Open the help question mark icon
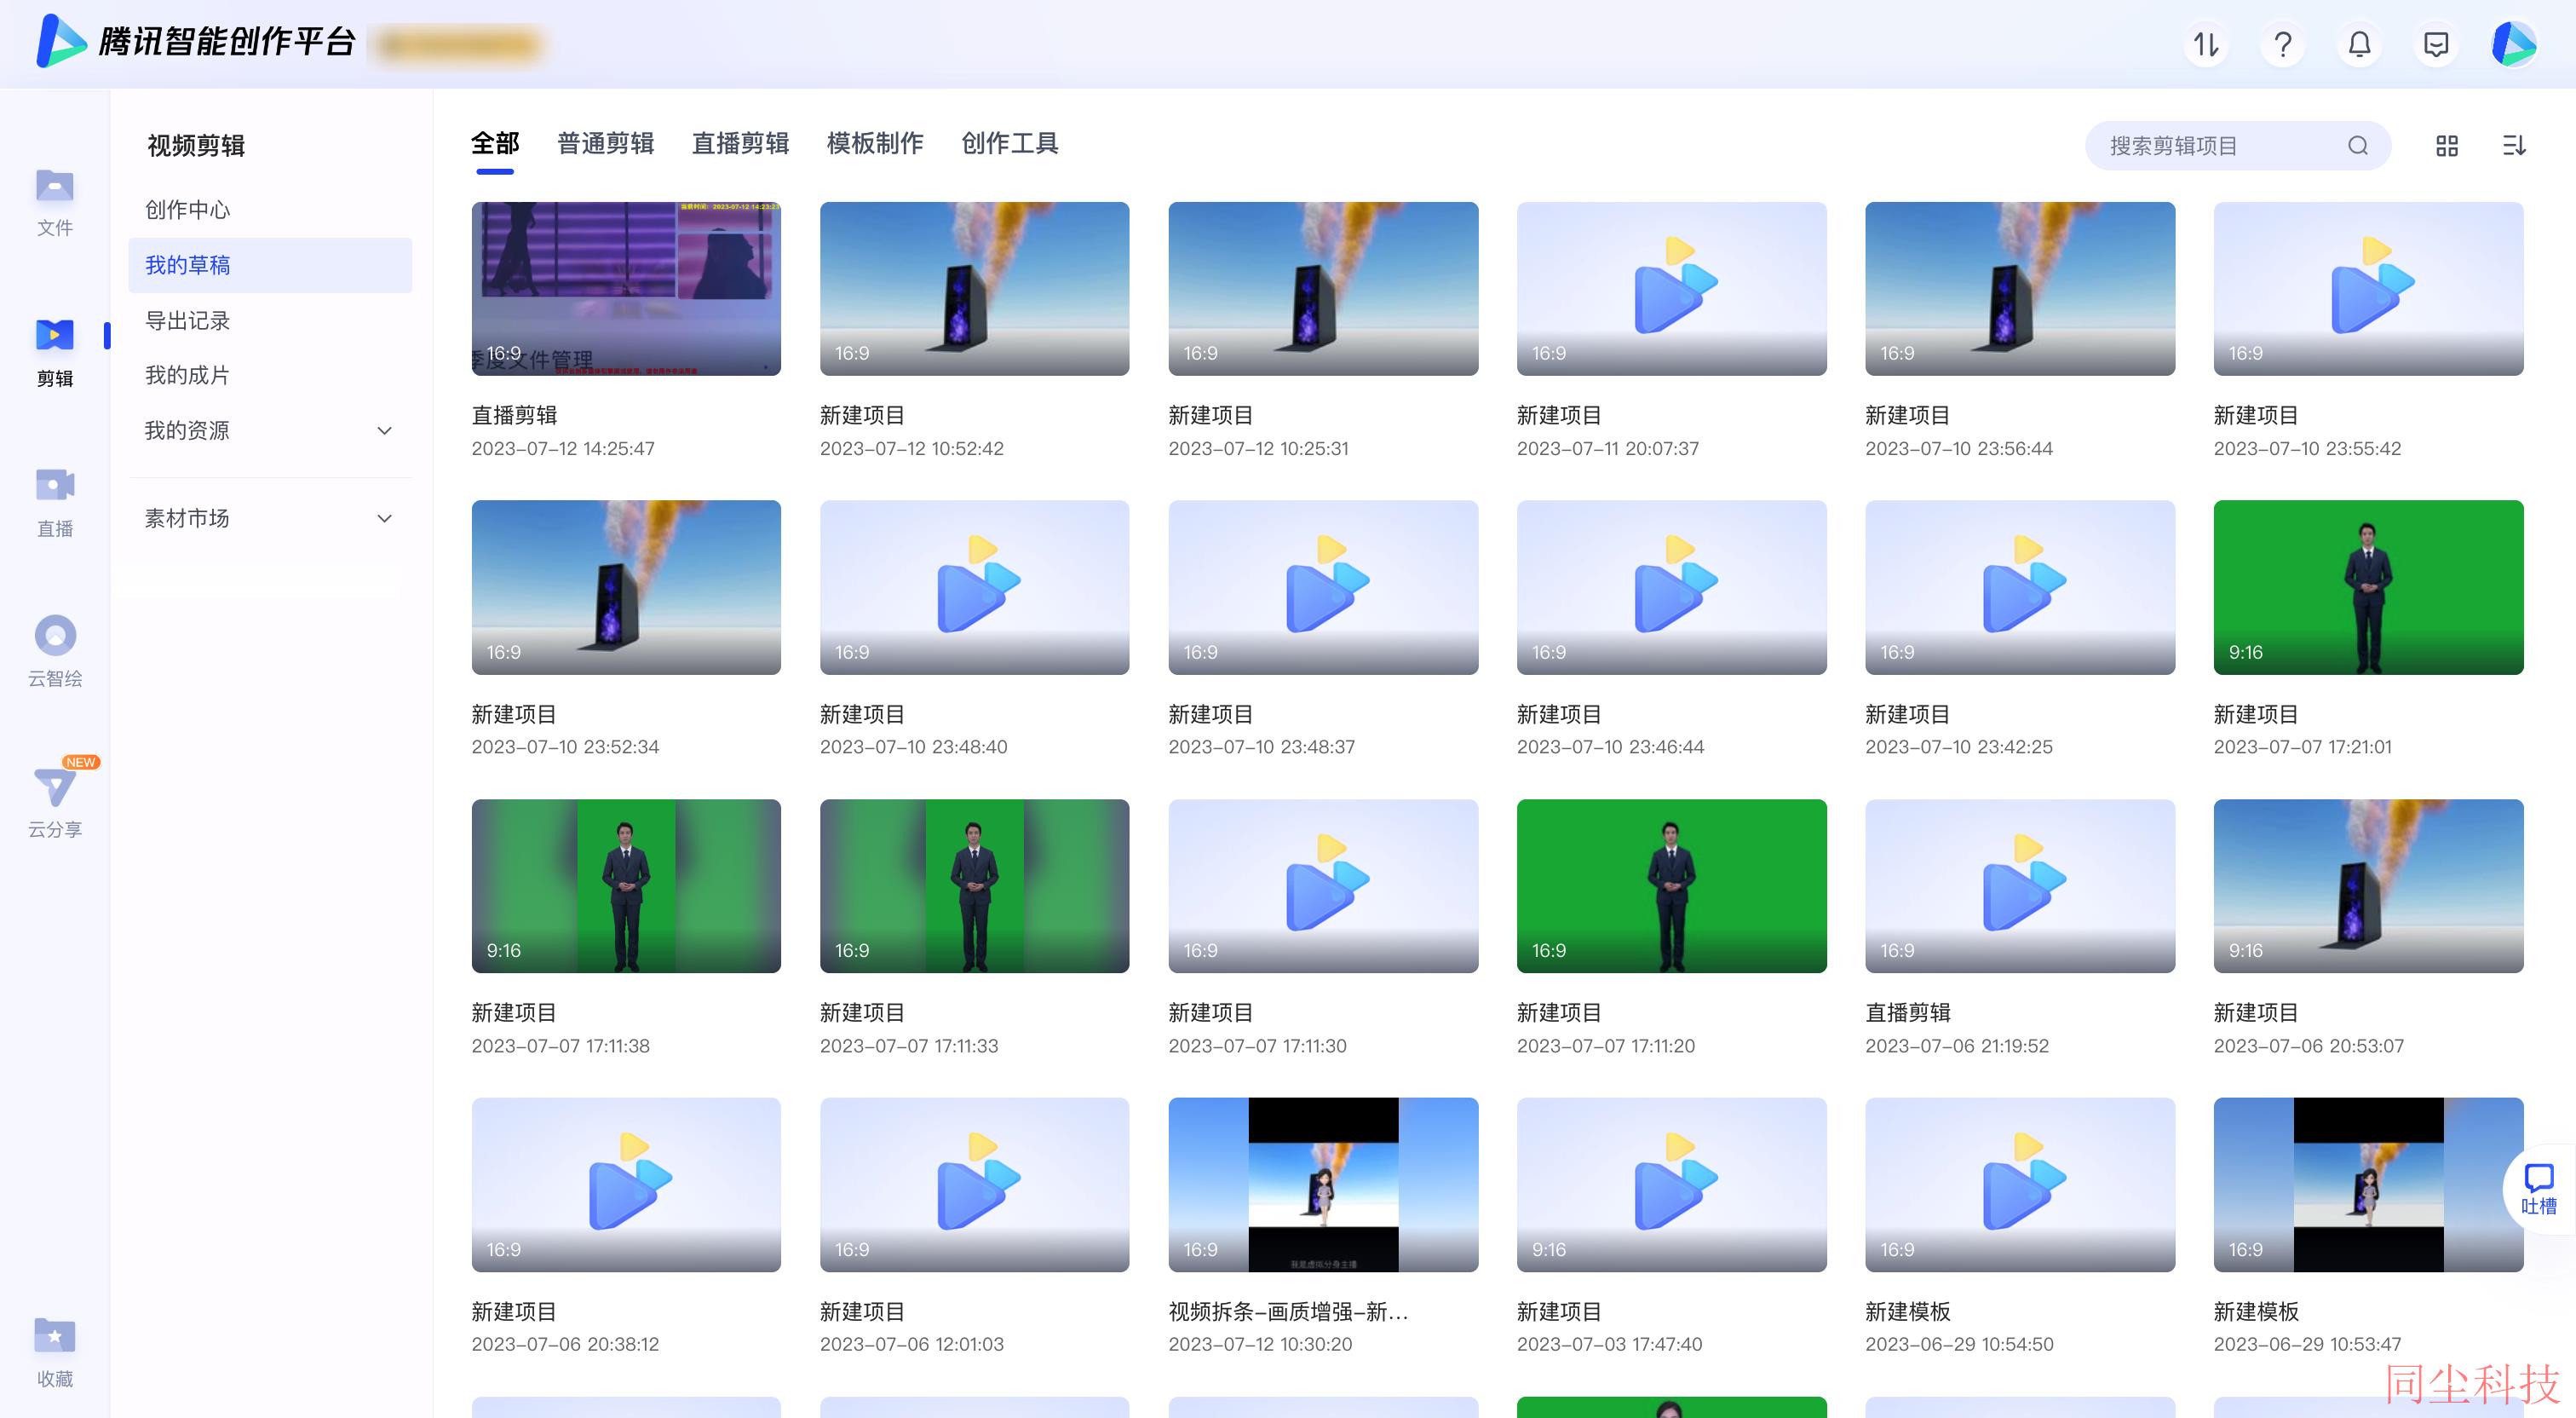Image resolution: width=2576 pixels, height=1418 pixels. [x=2283, y=44]
